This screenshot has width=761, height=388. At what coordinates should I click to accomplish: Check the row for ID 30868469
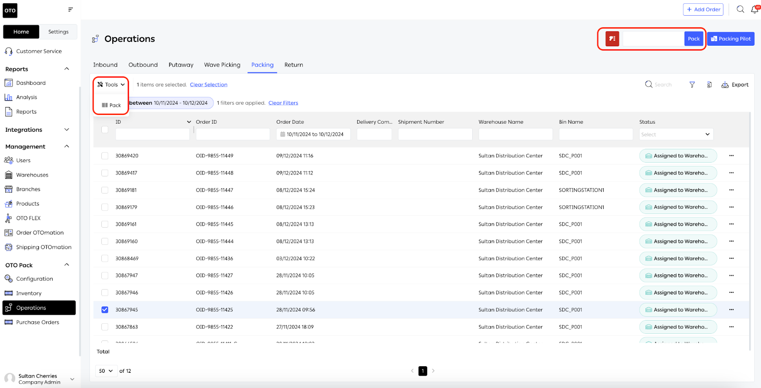coord(105,259)
